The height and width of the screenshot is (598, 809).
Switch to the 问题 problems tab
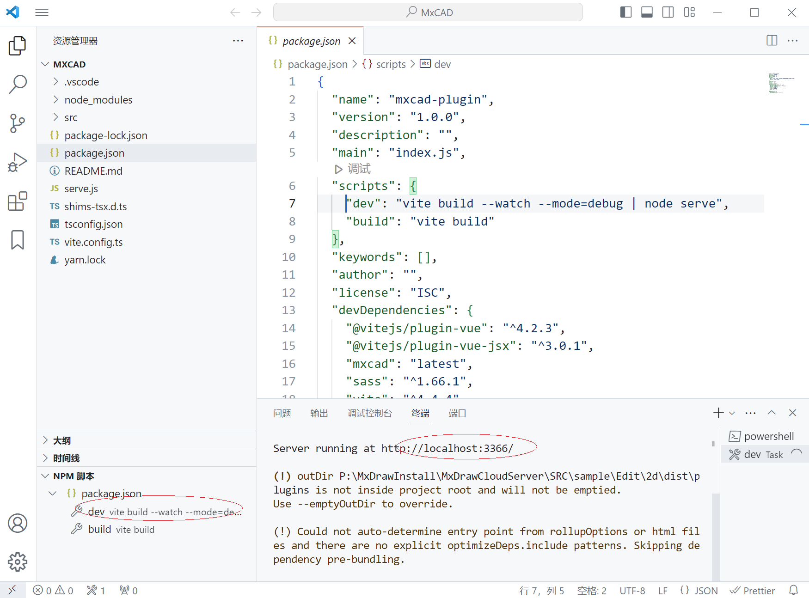[x=282, y=413]
